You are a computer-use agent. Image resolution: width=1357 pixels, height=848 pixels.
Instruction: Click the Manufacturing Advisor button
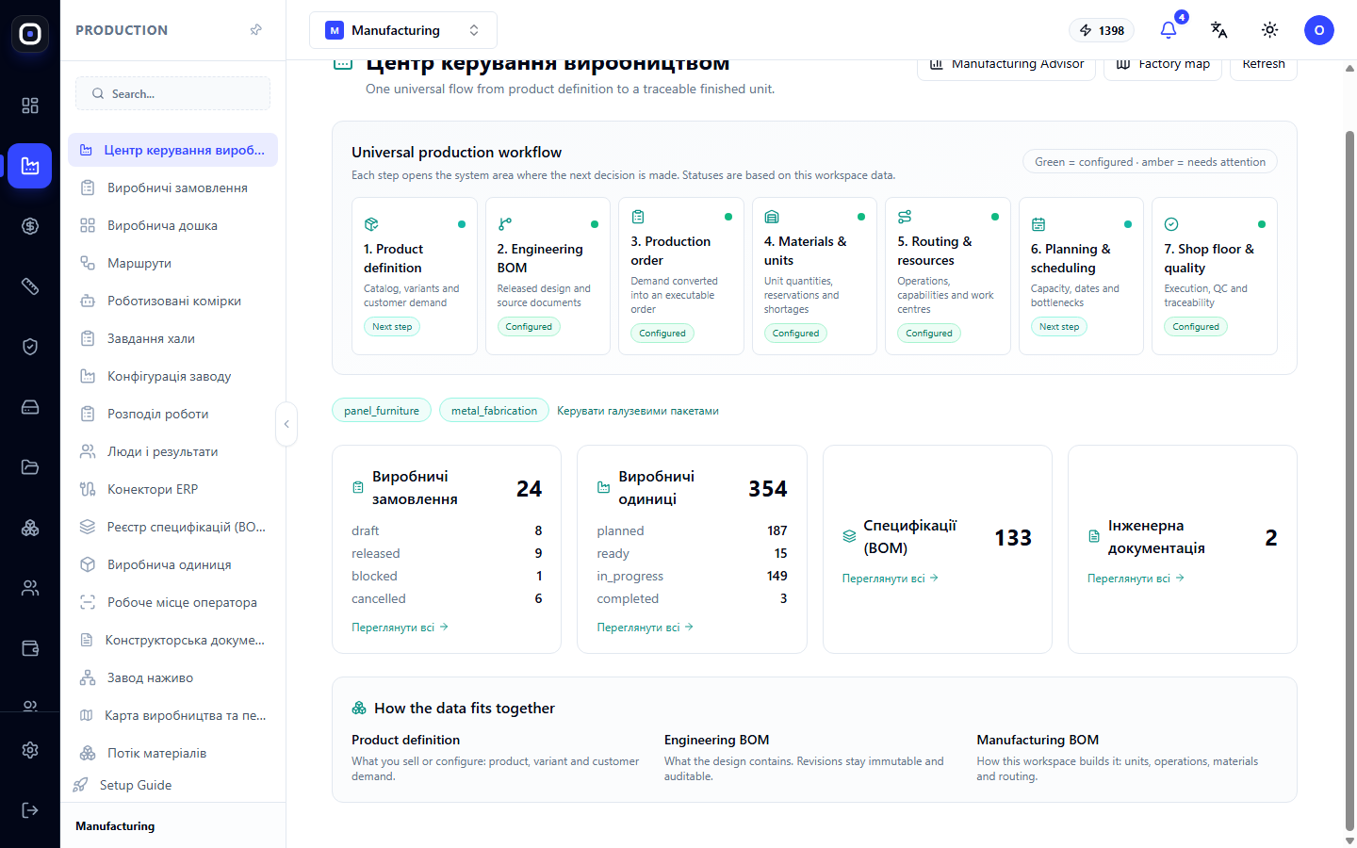(1006, 68)
